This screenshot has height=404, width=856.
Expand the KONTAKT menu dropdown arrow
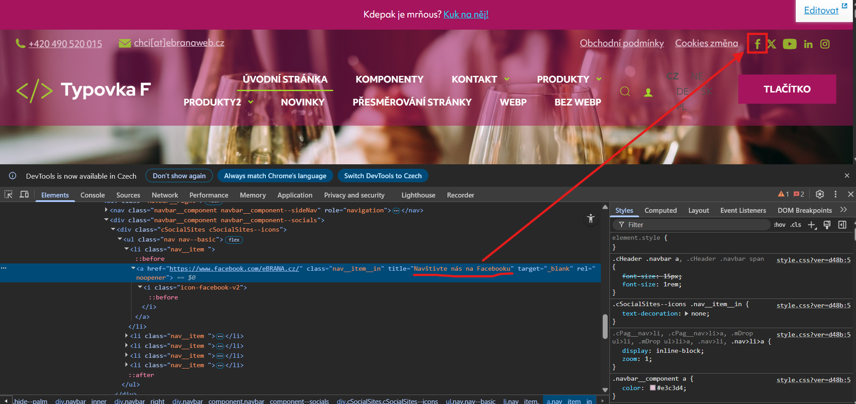click(507, 79)
